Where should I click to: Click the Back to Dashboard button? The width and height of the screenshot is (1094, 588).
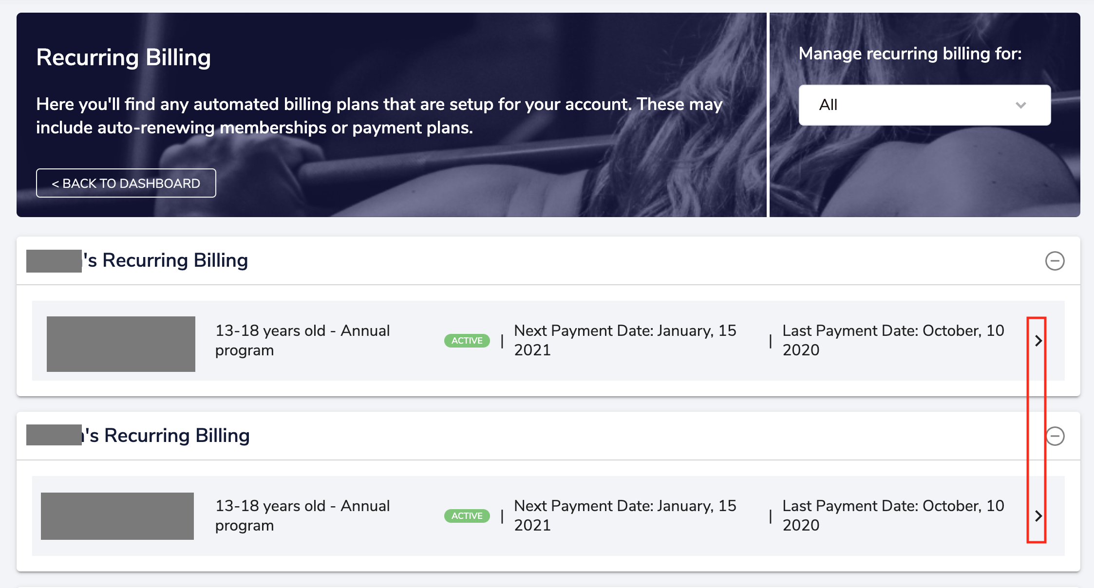(x=126, y=183)
